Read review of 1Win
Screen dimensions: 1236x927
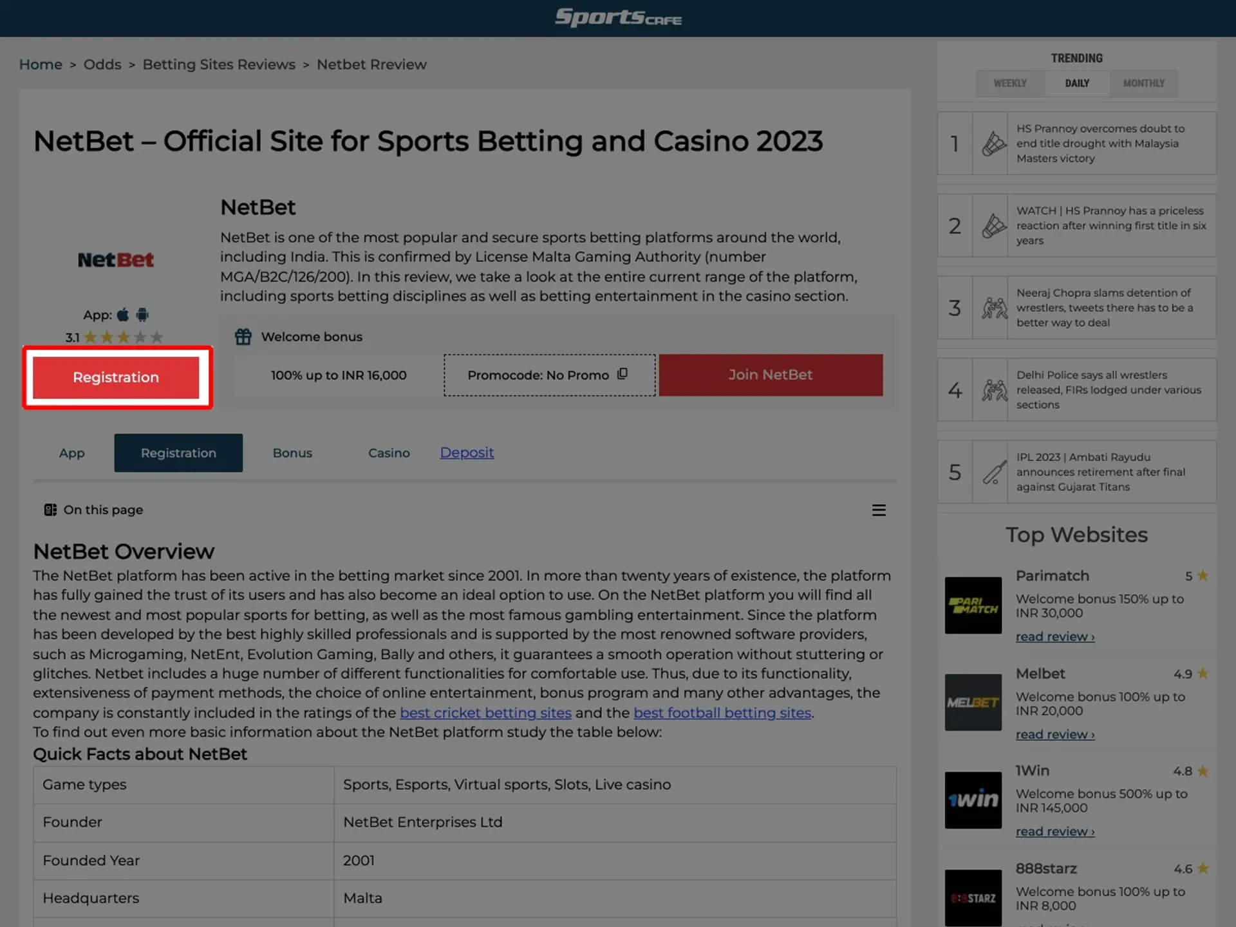(1055, 832)
